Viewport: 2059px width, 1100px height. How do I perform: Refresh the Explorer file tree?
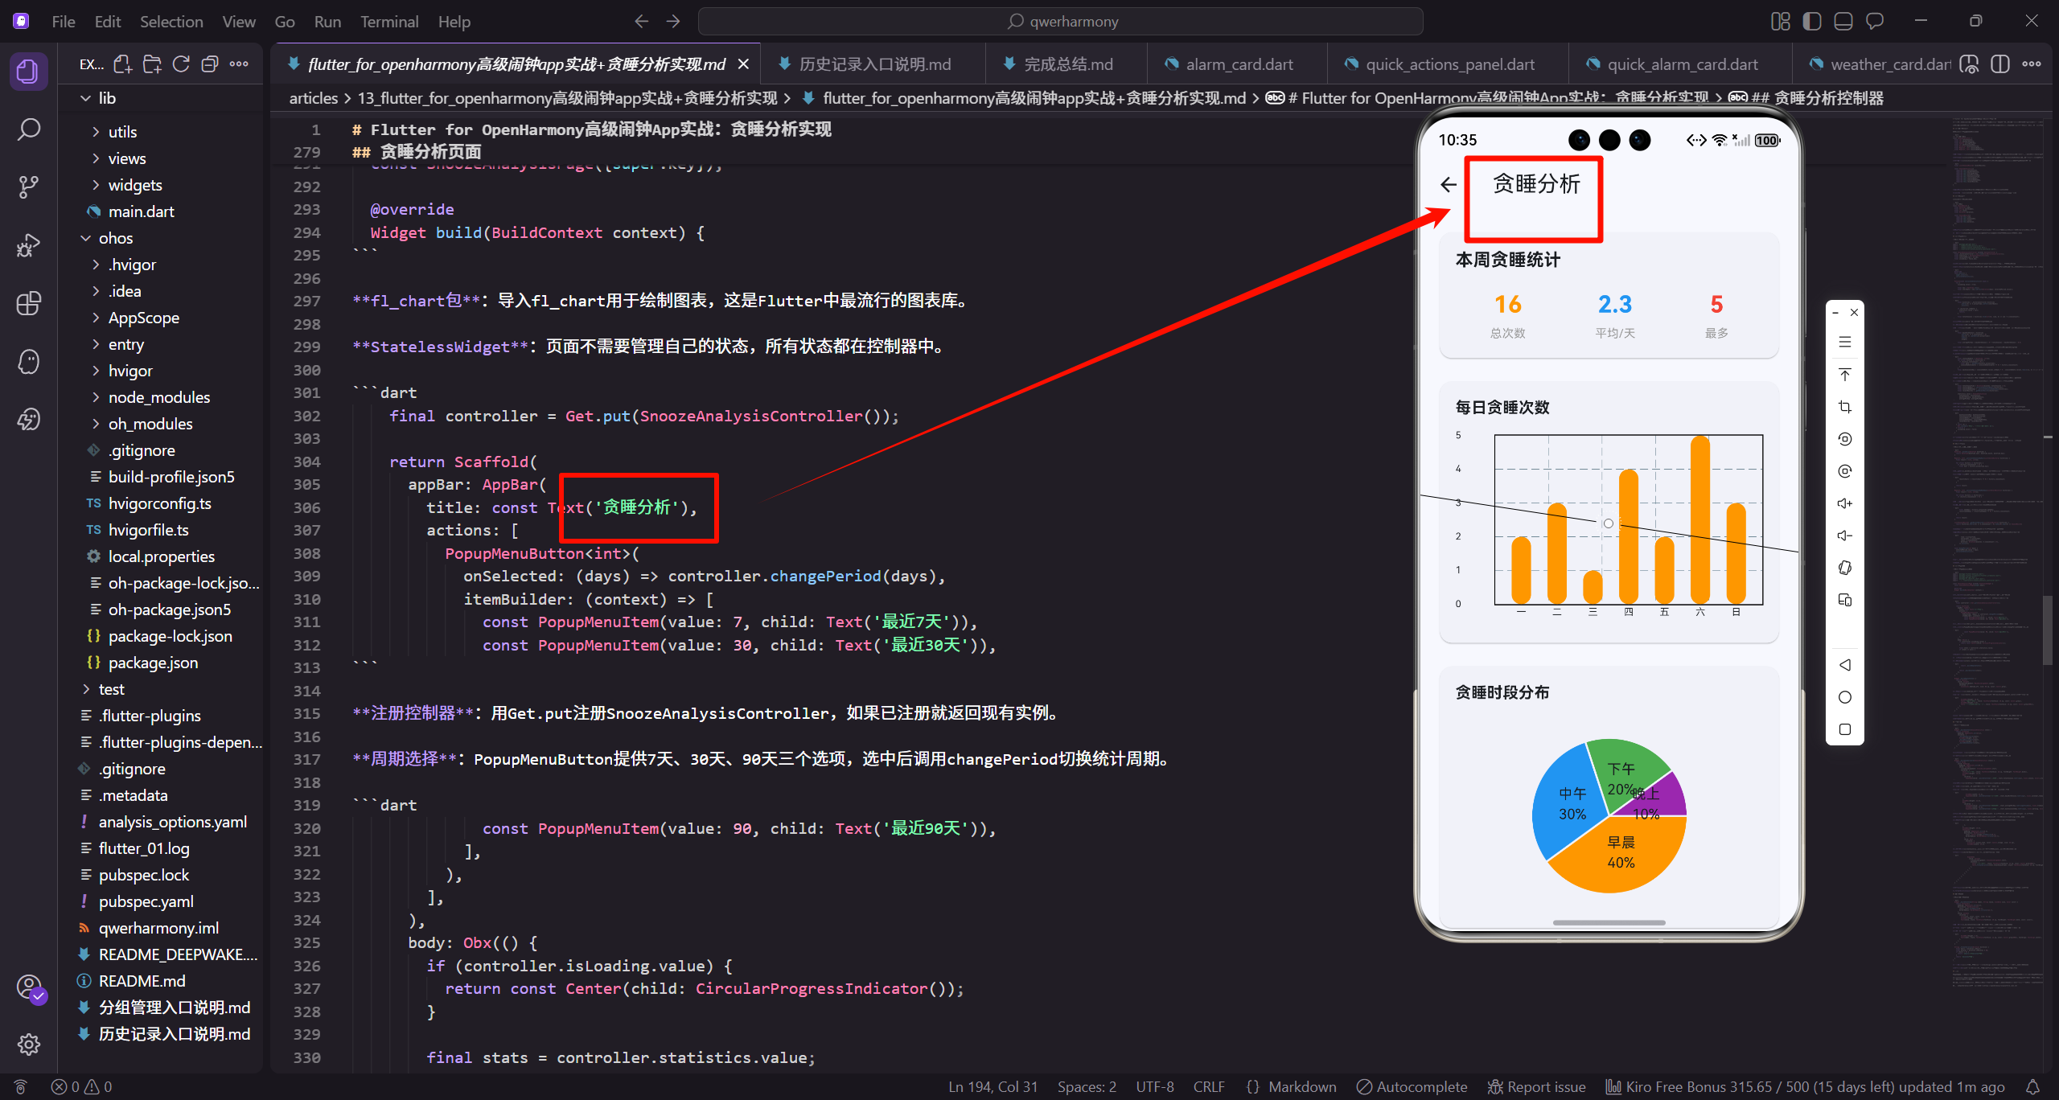point(181,64)
